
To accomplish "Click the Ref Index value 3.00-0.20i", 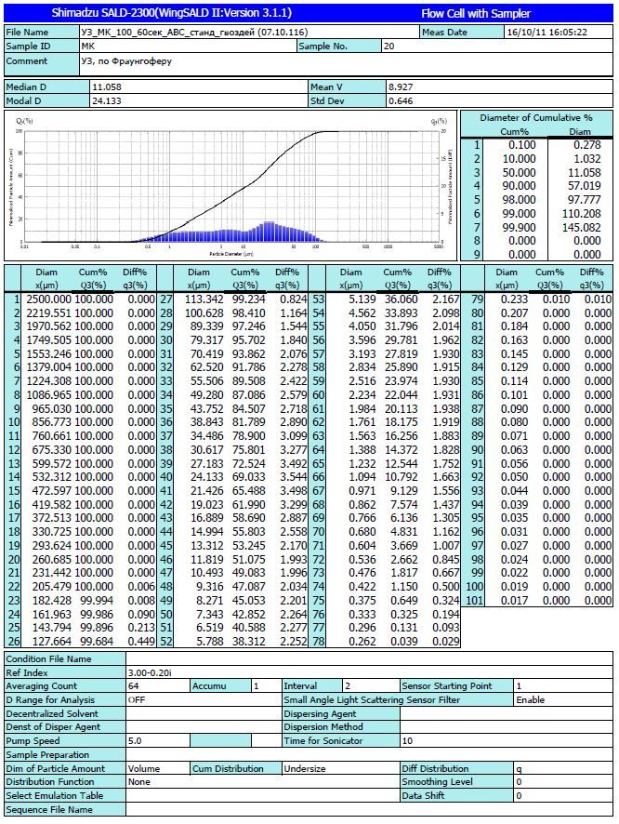I will click(x=151, y=672).
